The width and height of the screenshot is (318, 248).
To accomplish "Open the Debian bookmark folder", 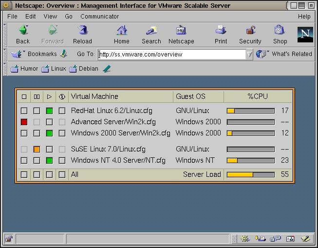I will click(84, 69).
